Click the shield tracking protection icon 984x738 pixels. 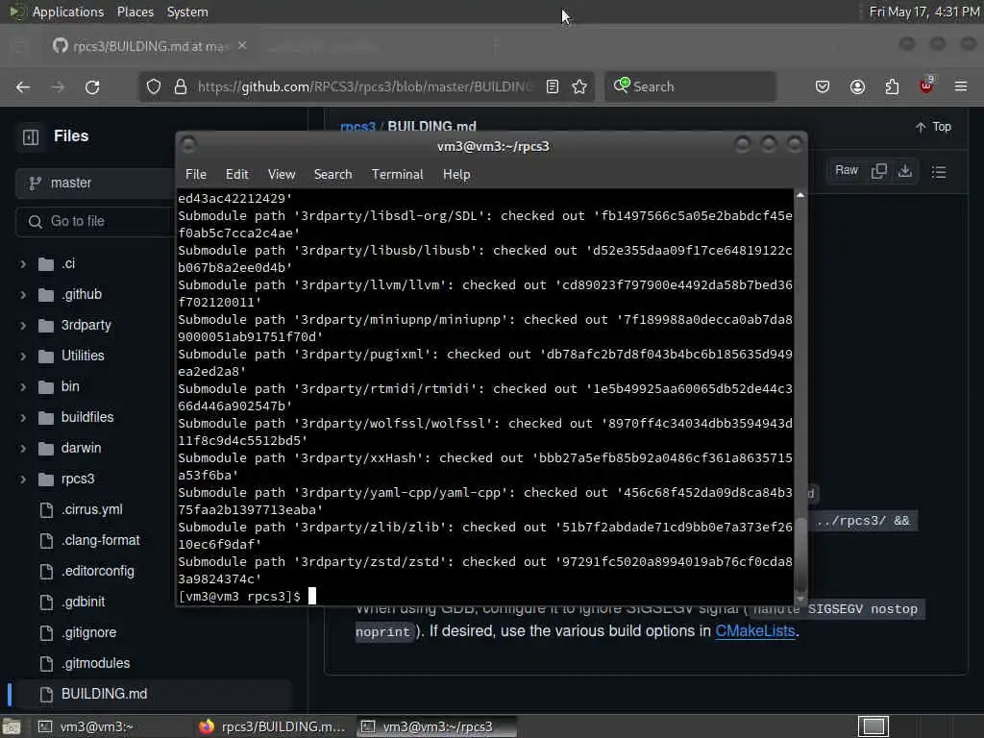pos(154,86)
